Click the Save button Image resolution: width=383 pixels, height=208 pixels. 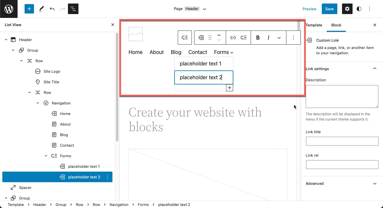(329, 9)
